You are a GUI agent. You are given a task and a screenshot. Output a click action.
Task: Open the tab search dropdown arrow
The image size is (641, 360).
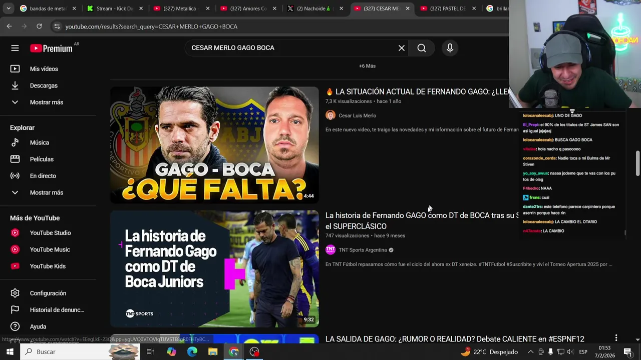pyautogui.click(x=8, y=8)
